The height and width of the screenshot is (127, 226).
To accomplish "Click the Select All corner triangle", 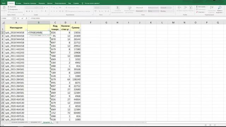I will (x=3, y=23).
